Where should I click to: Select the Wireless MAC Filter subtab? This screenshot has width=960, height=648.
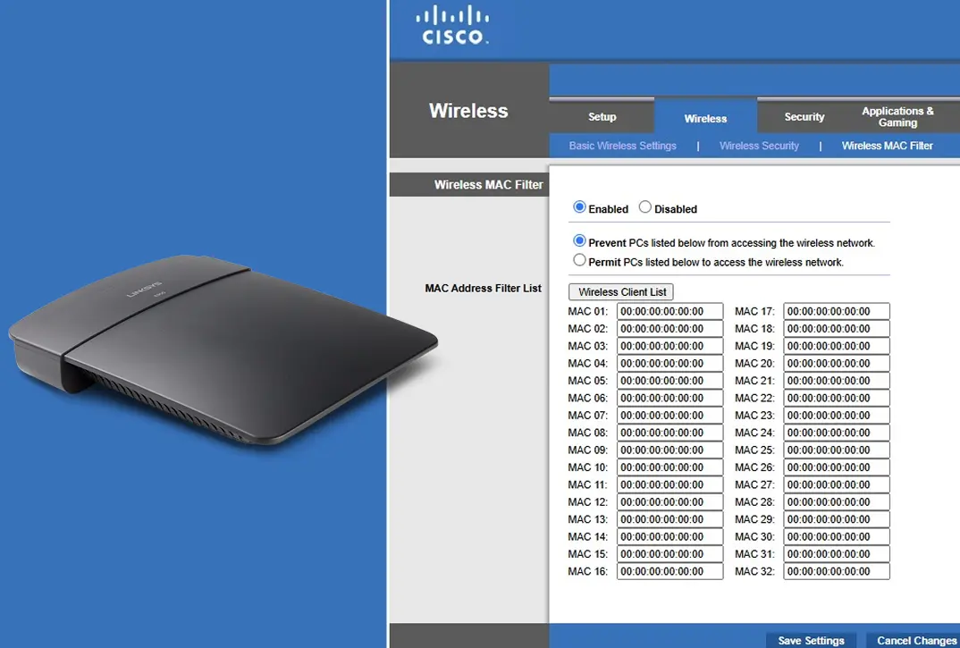click(887, 146)
